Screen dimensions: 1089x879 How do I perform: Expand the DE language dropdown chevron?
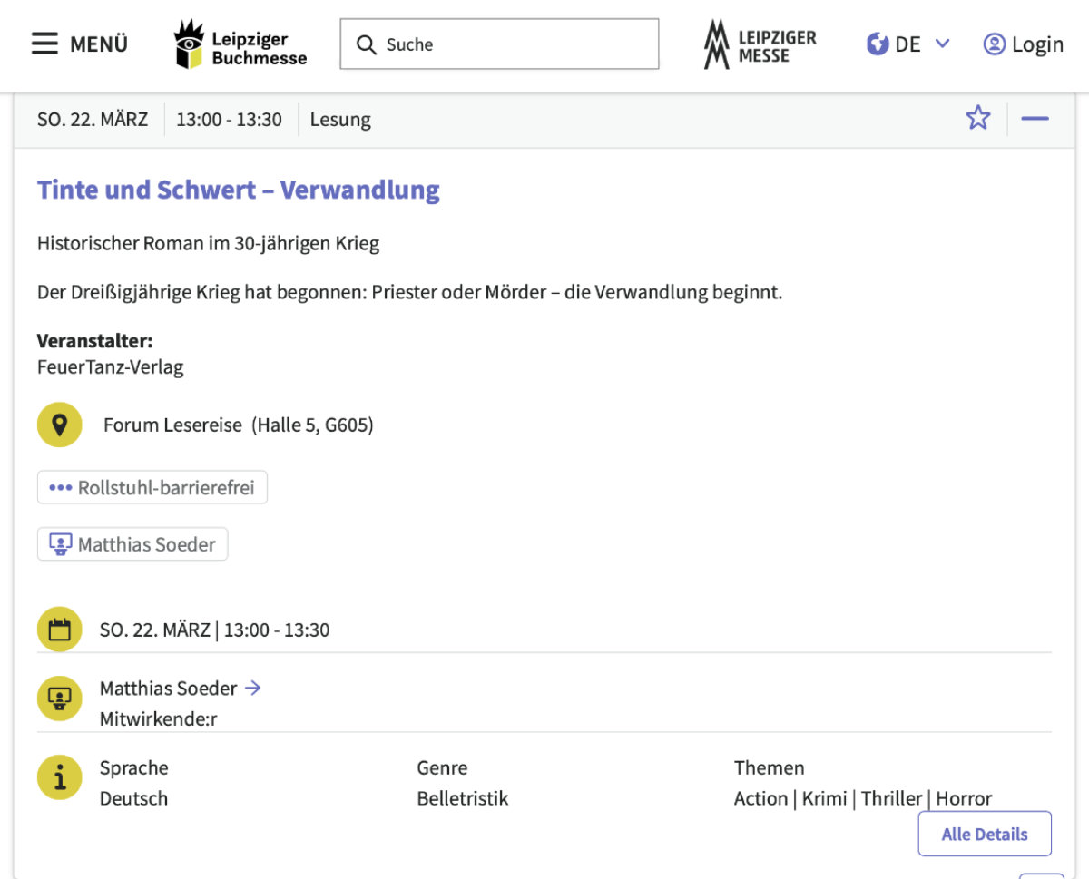(942, 44)
